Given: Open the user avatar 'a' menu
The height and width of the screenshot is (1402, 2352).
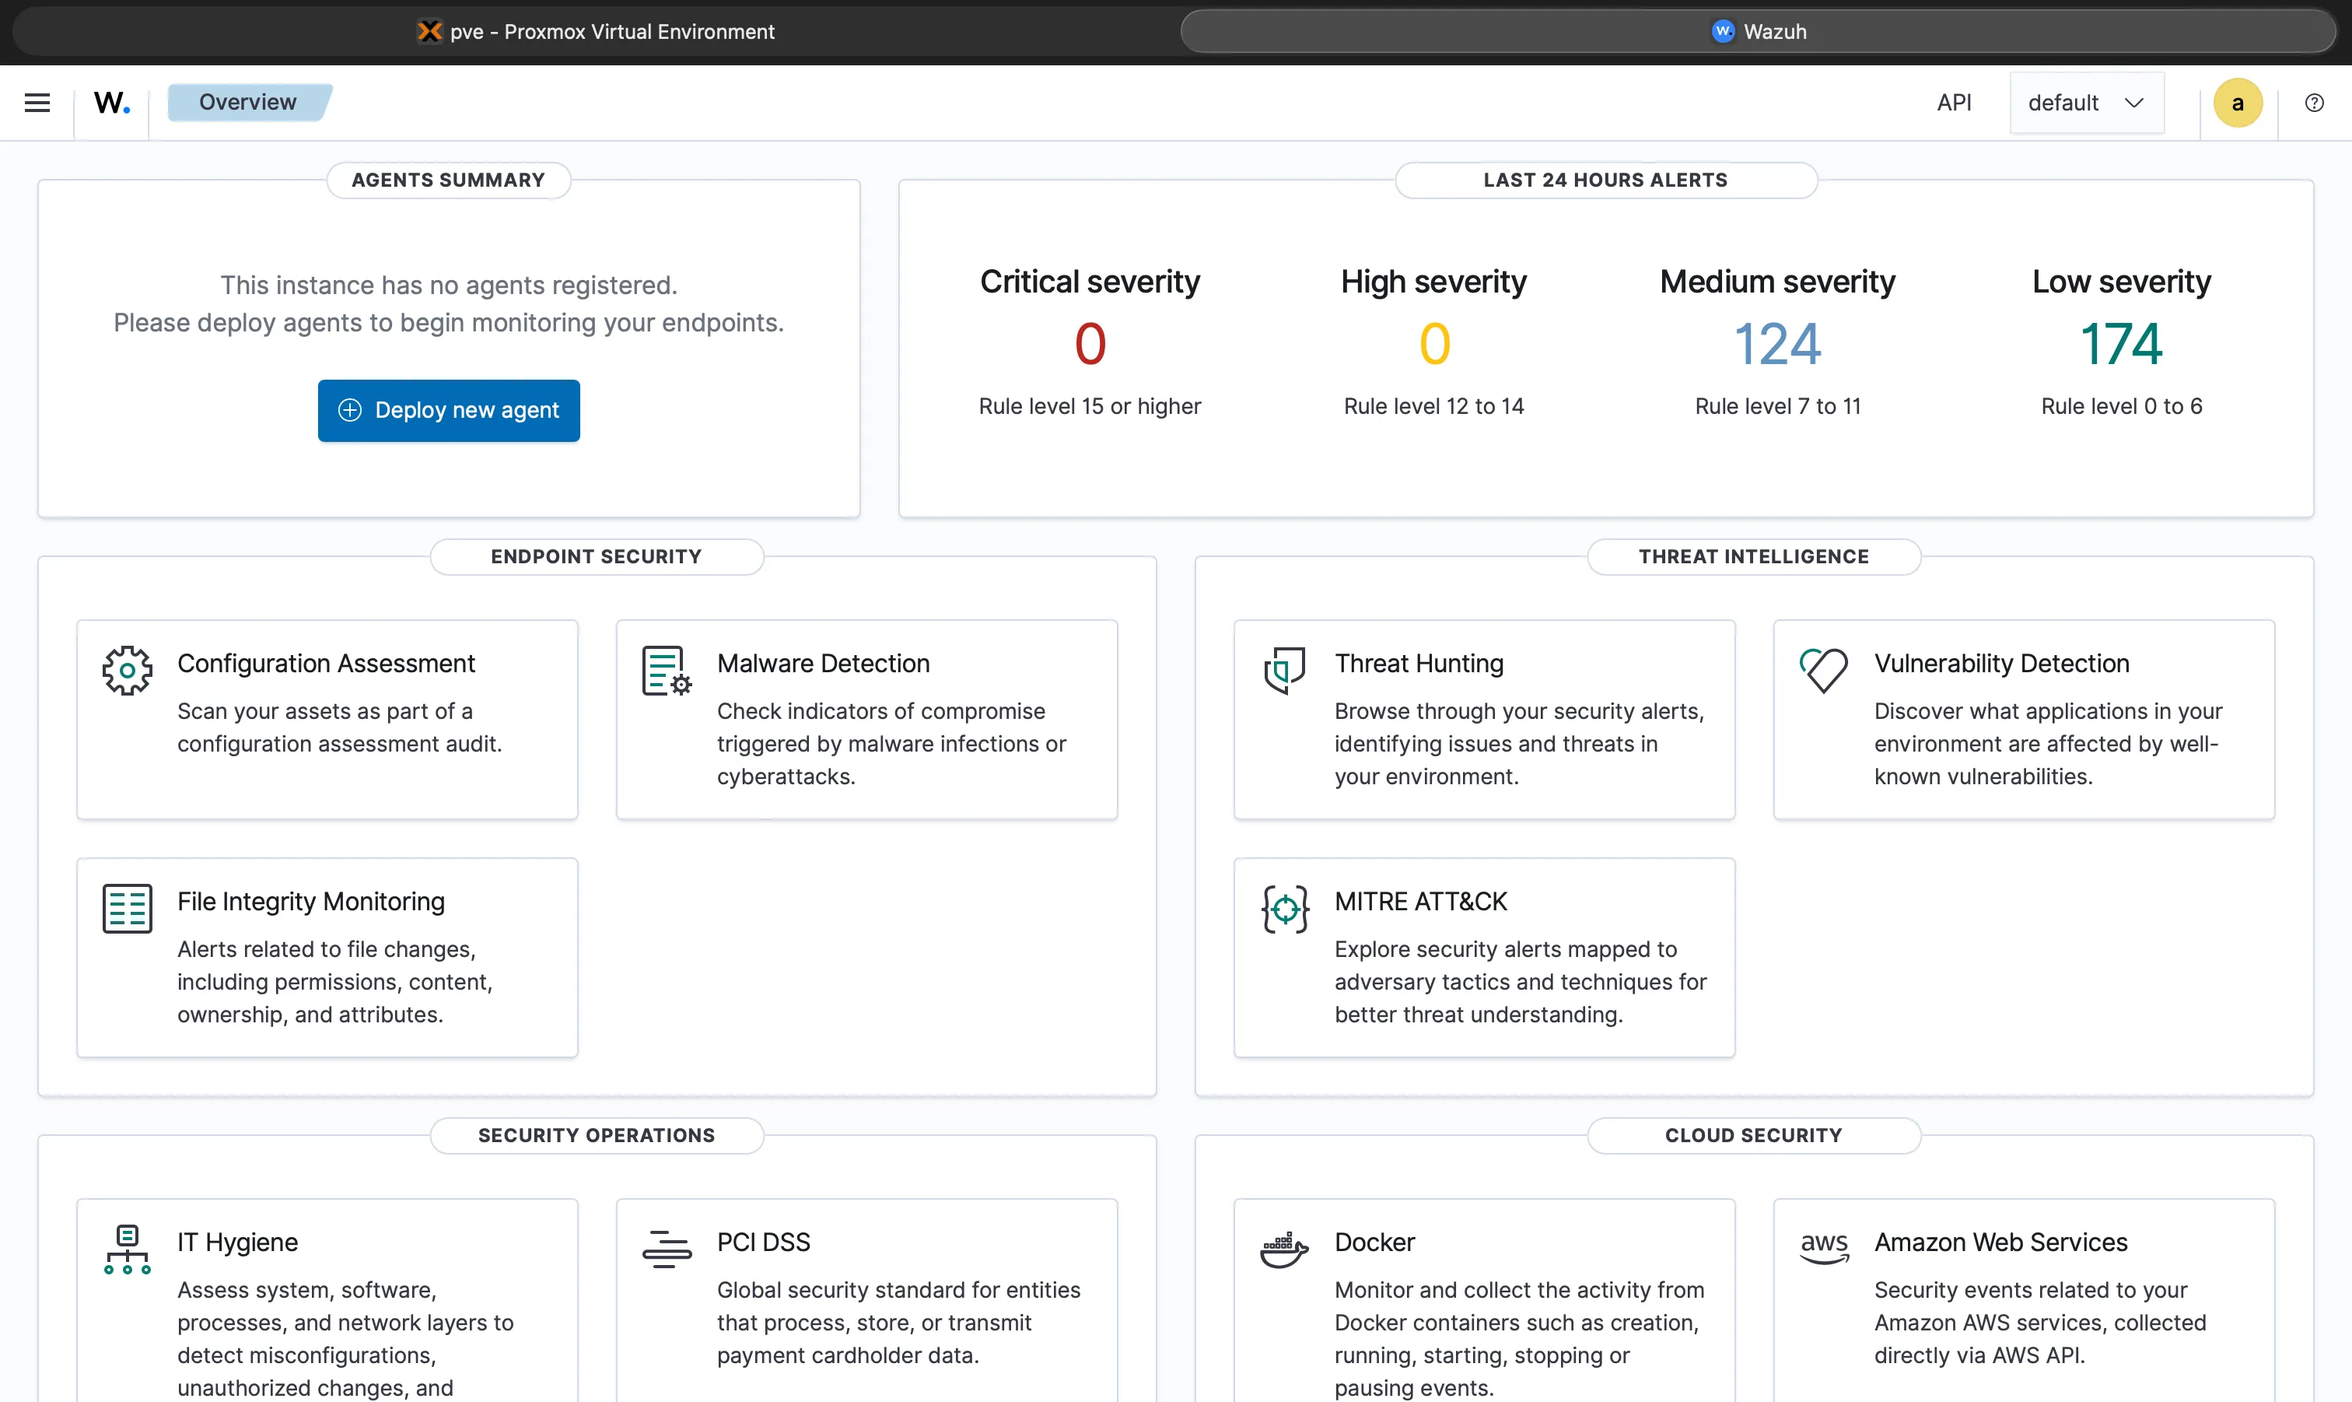Looking at the screenshot, I should pyautogui.click(x=2237, y=103).
